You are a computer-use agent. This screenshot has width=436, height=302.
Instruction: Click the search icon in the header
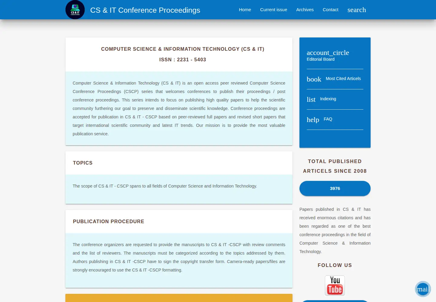(x=357, y=10)
